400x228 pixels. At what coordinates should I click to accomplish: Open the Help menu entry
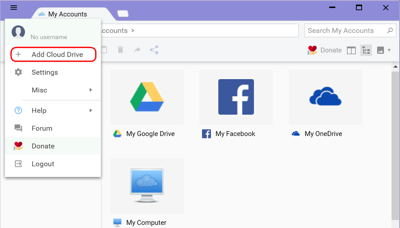tap(53, 110)
